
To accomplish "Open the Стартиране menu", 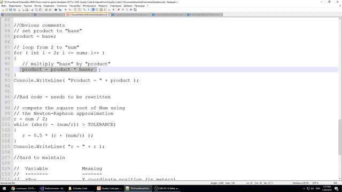I will pos(115,6).
